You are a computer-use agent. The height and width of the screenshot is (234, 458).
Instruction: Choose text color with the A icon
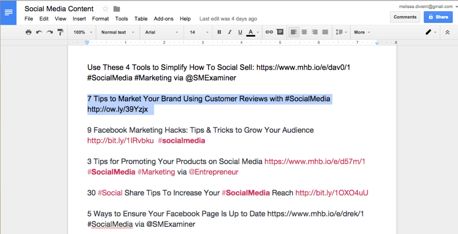[x=251, y=32]
